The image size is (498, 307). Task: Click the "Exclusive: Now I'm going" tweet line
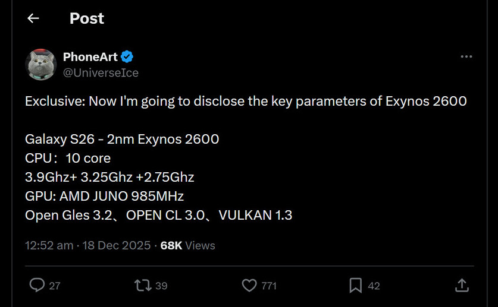pyautogui.click(x=245, y=101)
